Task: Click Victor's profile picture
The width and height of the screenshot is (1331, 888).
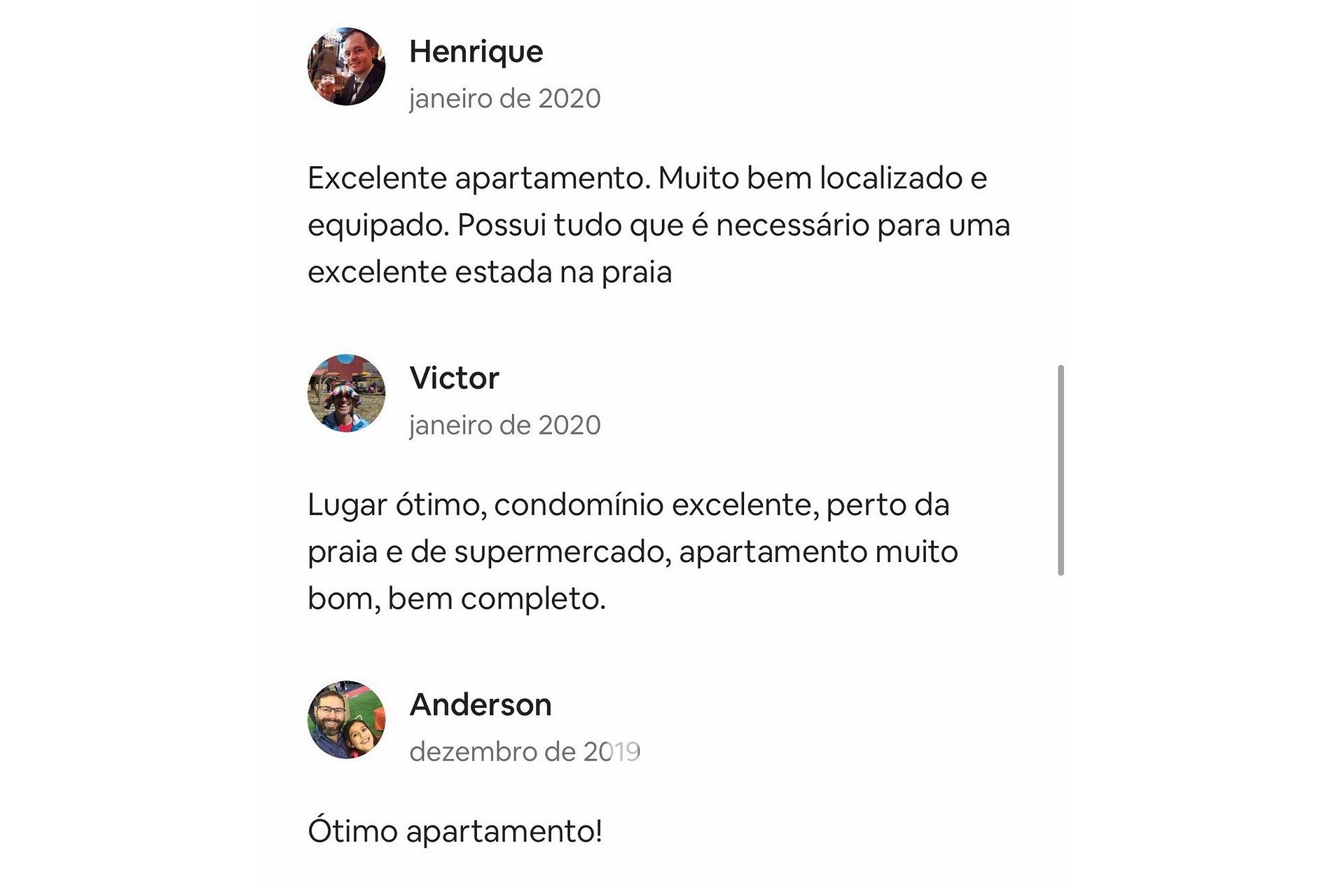Action: (346, 393)
